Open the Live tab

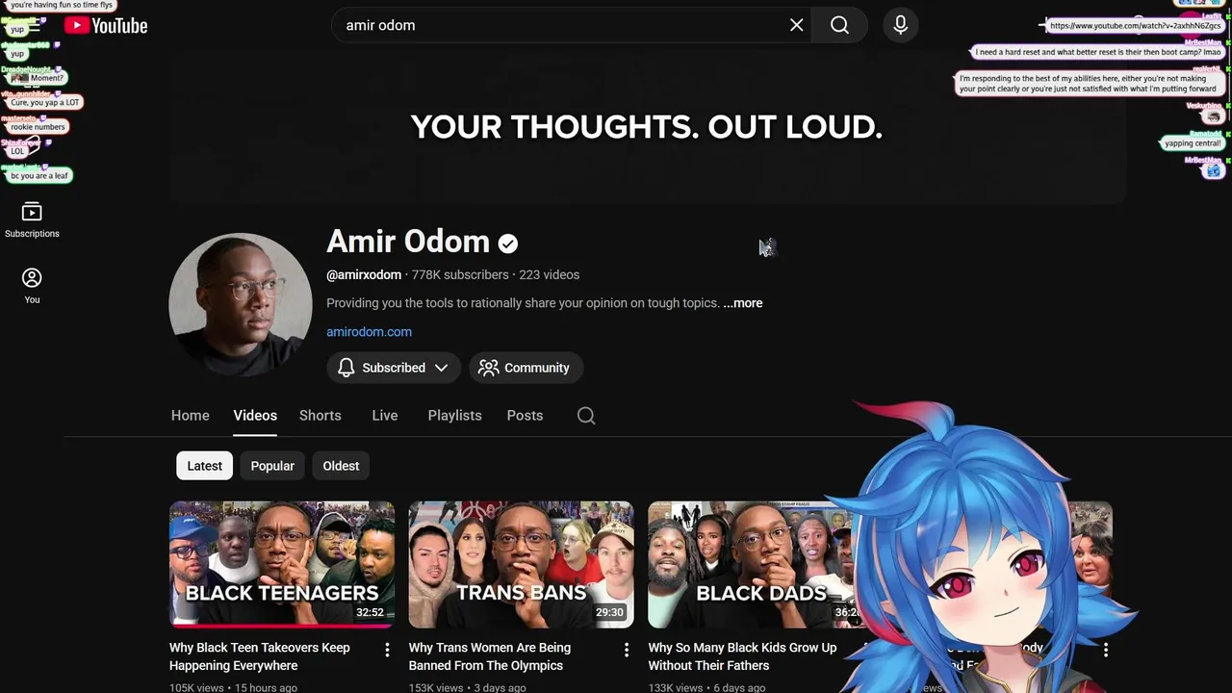point(385,416)
